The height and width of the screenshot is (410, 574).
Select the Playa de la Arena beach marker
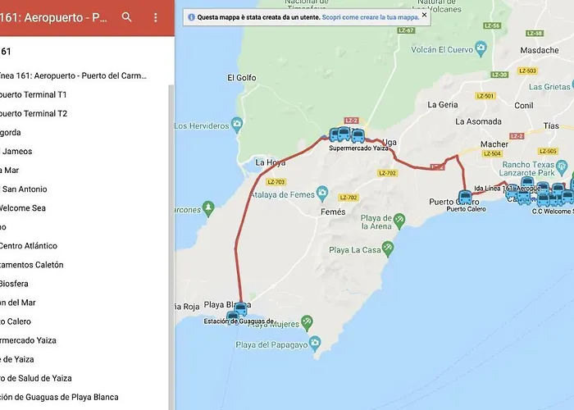[x=399, y=219]
